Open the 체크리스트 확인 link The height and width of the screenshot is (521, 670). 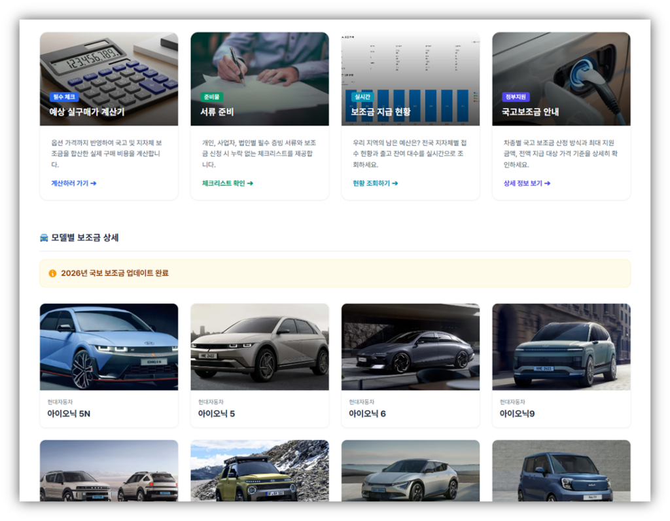(x=227, y=183)
